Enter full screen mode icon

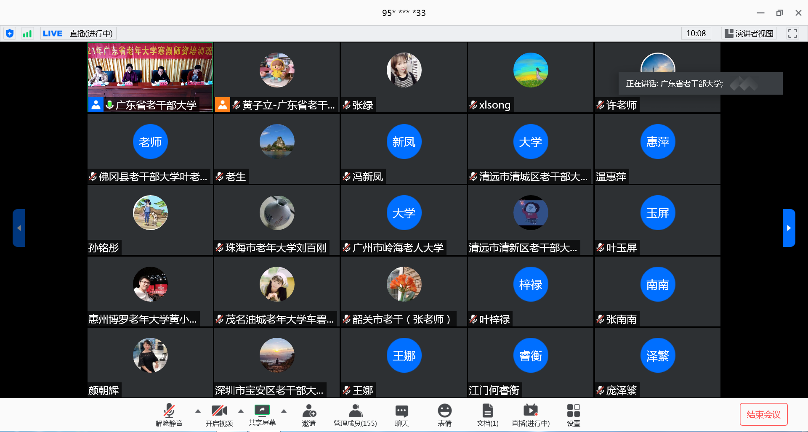pos(792,33)
